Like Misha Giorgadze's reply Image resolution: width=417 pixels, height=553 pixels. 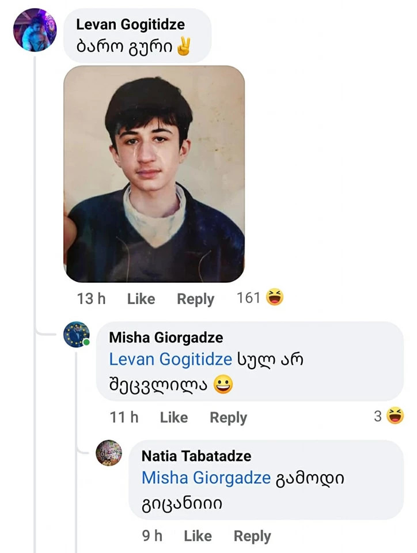tap(174, 417)
